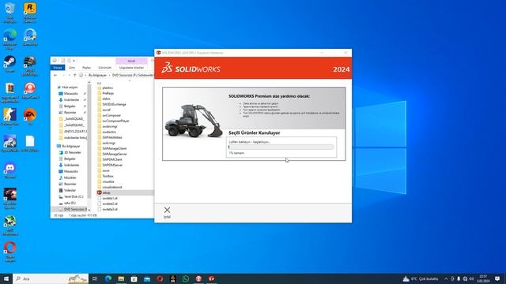Cancel the SOLIDWORKS installation with İptal

click(167, 212)
